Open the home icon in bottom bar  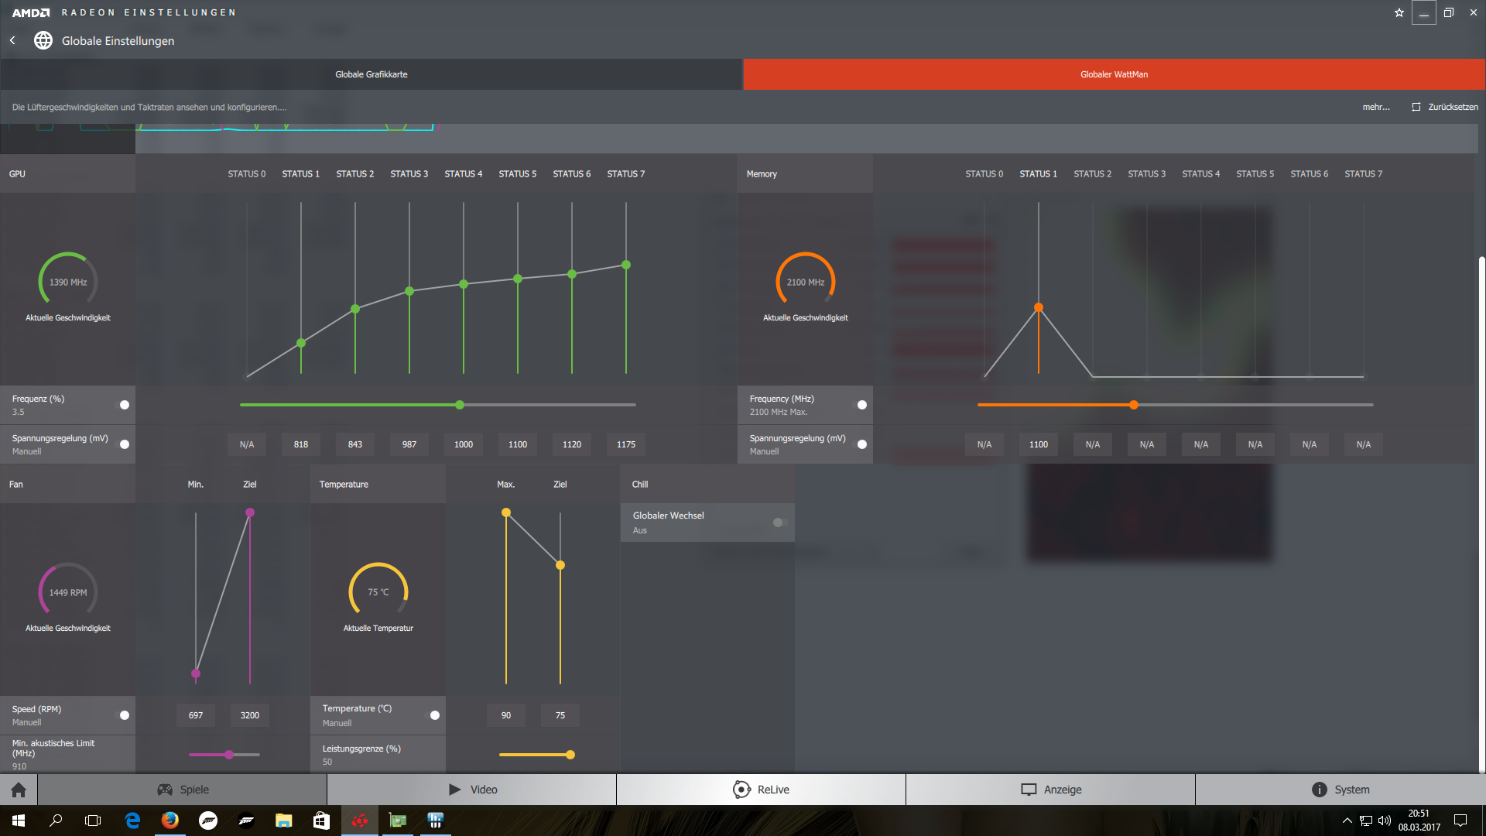pos(19,790)
